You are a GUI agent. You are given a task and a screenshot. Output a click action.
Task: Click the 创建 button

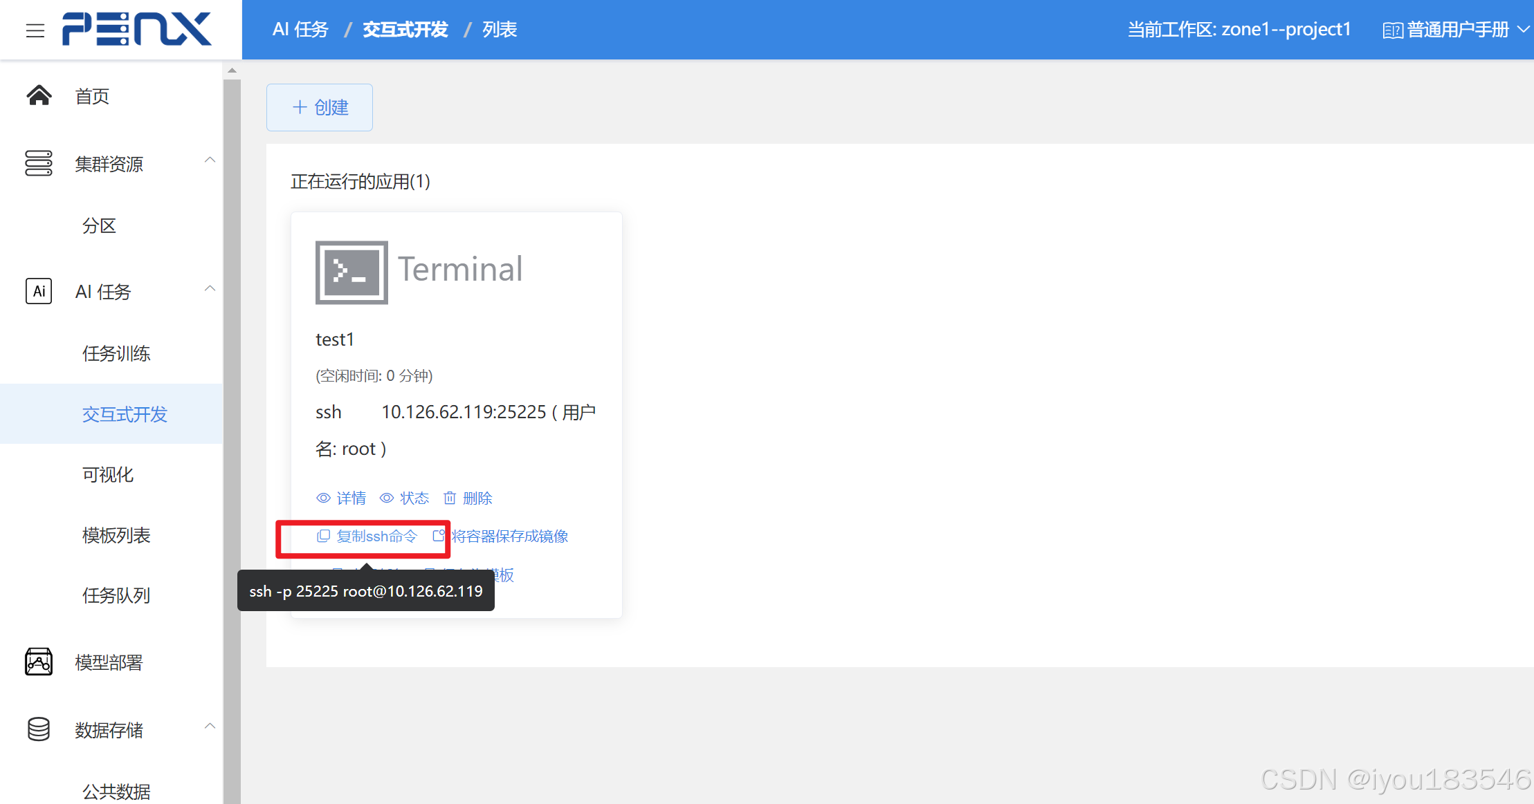pyautogui.click(x=320, y=107)
